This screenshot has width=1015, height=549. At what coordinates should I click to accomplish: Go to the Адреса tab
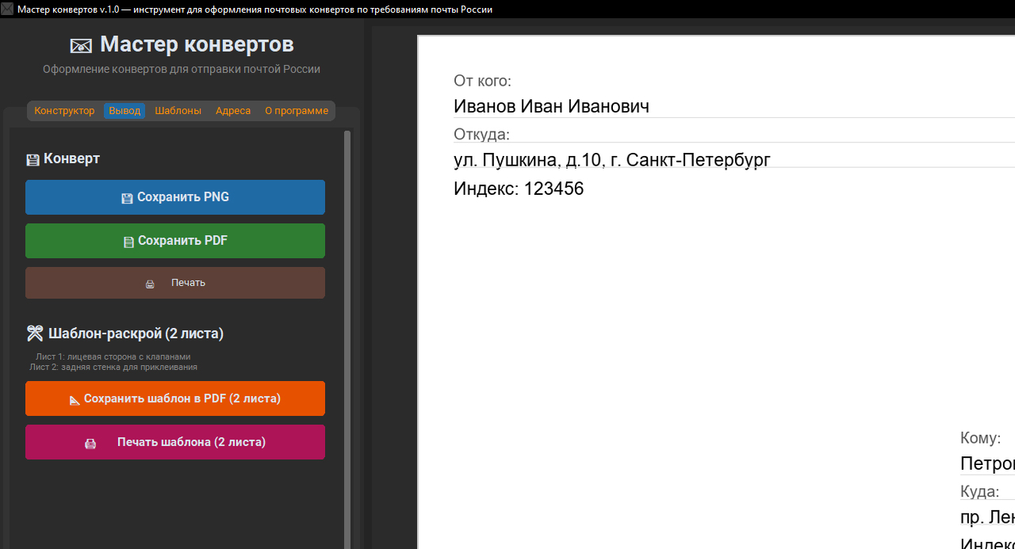[233, 111]
